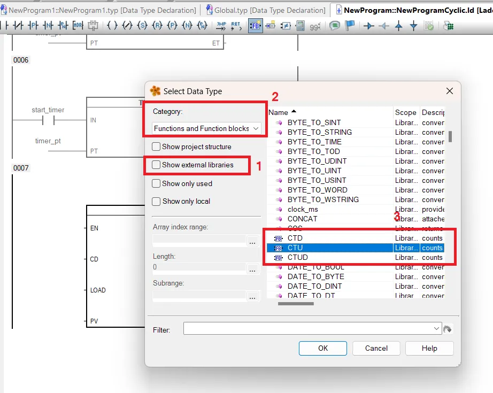Enable Show external libraries checkbox
Image resolution: width=493 pixels, height=393 pixels.
tap(156, 165)
